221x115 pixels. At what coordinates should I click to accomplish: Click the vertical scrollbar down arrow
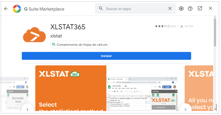[x=215, y=109]
